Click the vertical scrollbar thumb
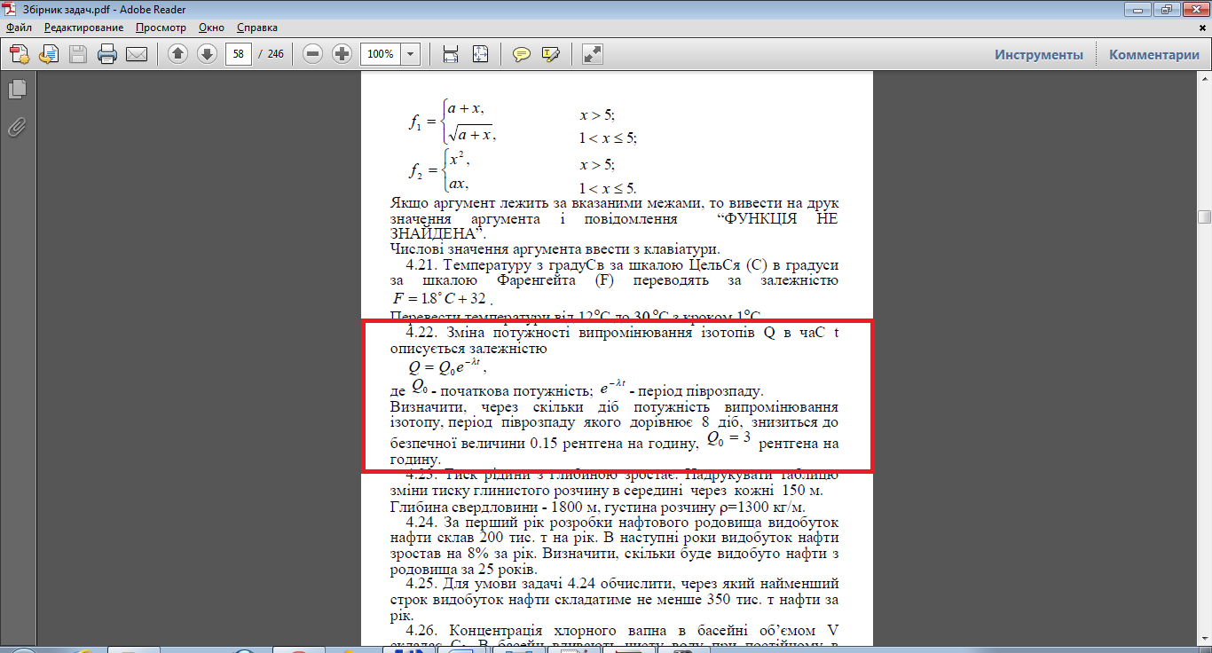Viewport: 1212px width, 653px height. point(1204,216)
